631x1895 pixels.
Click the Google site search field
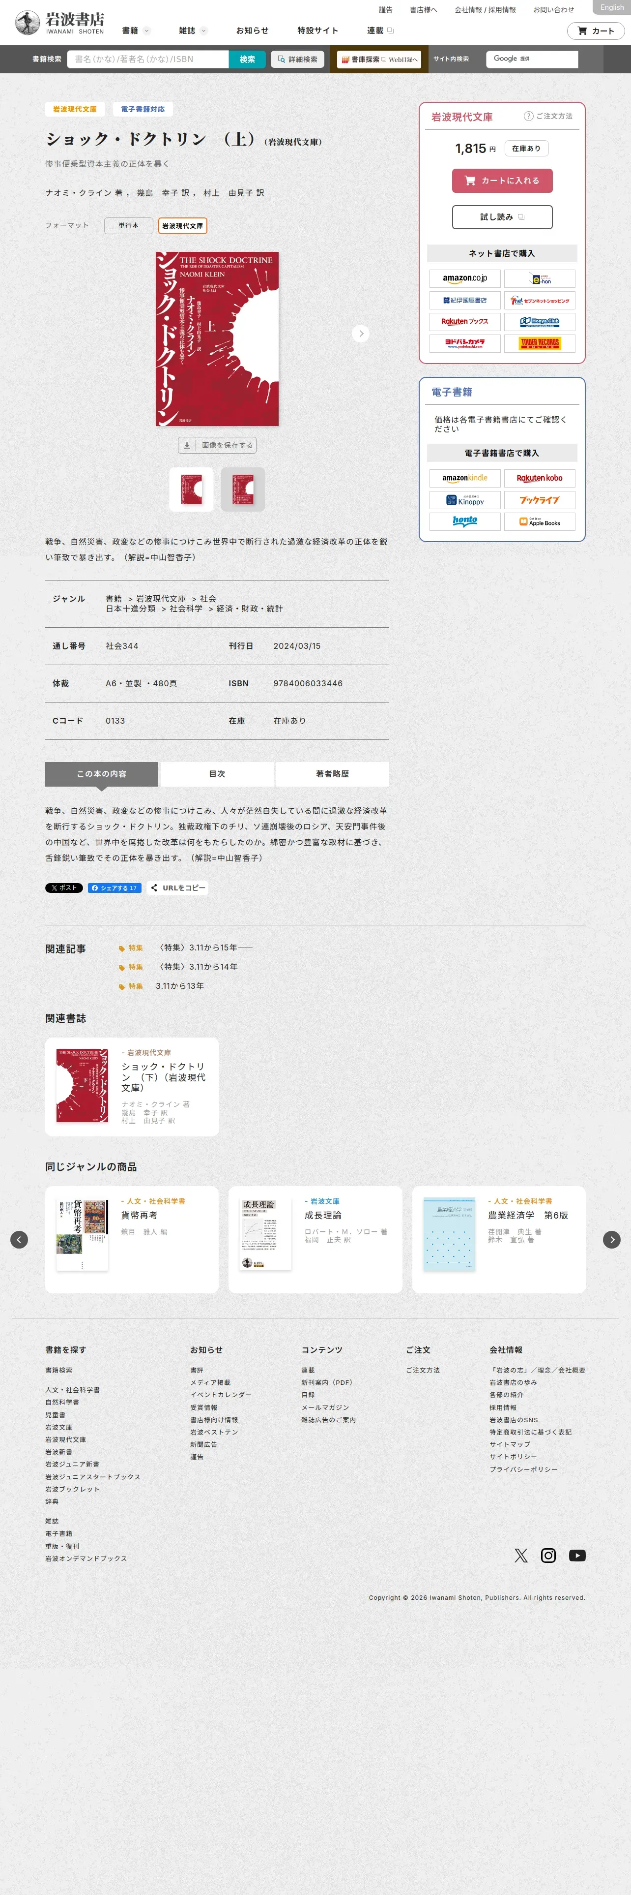coord(532,59)
